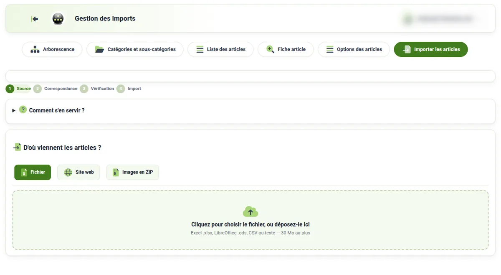Screen dimensions: 501x275
Task: Click the Fiche article magnifier icon
Action: tap(270, 49)
